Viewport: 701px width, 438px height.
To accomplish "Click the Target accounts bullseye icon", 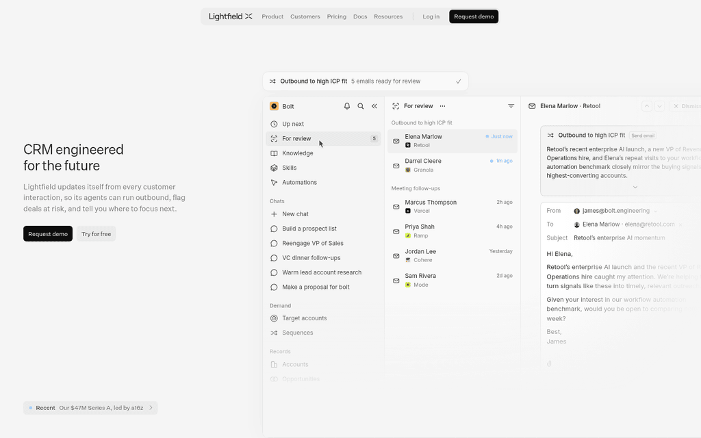I will (x=274, y=318).
